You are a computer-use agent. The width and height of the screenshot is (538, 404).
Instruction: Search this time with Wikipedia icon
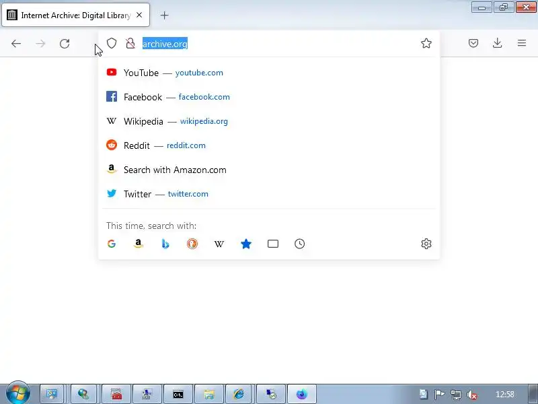(219, 244)
